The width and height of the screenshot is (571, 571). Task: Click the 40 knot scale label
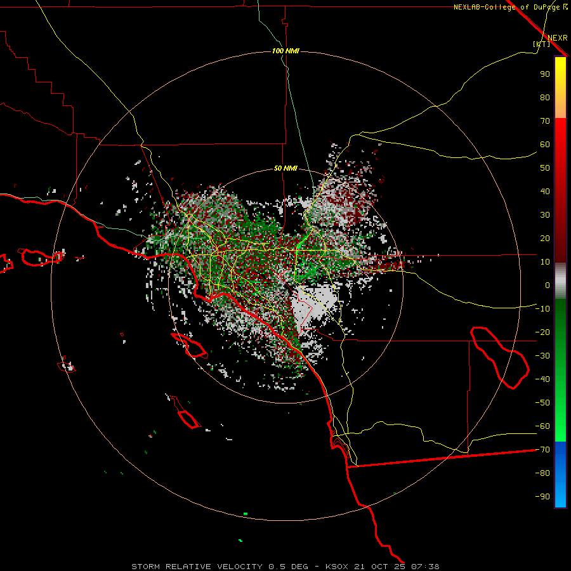[x=545, y=192]
